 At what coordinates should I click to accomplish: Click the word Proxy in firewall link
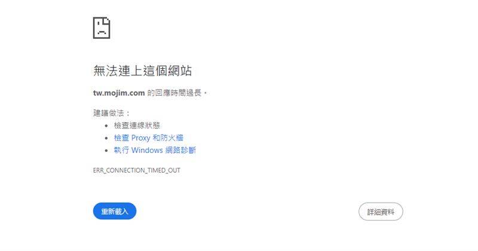[x=140, y=138]
